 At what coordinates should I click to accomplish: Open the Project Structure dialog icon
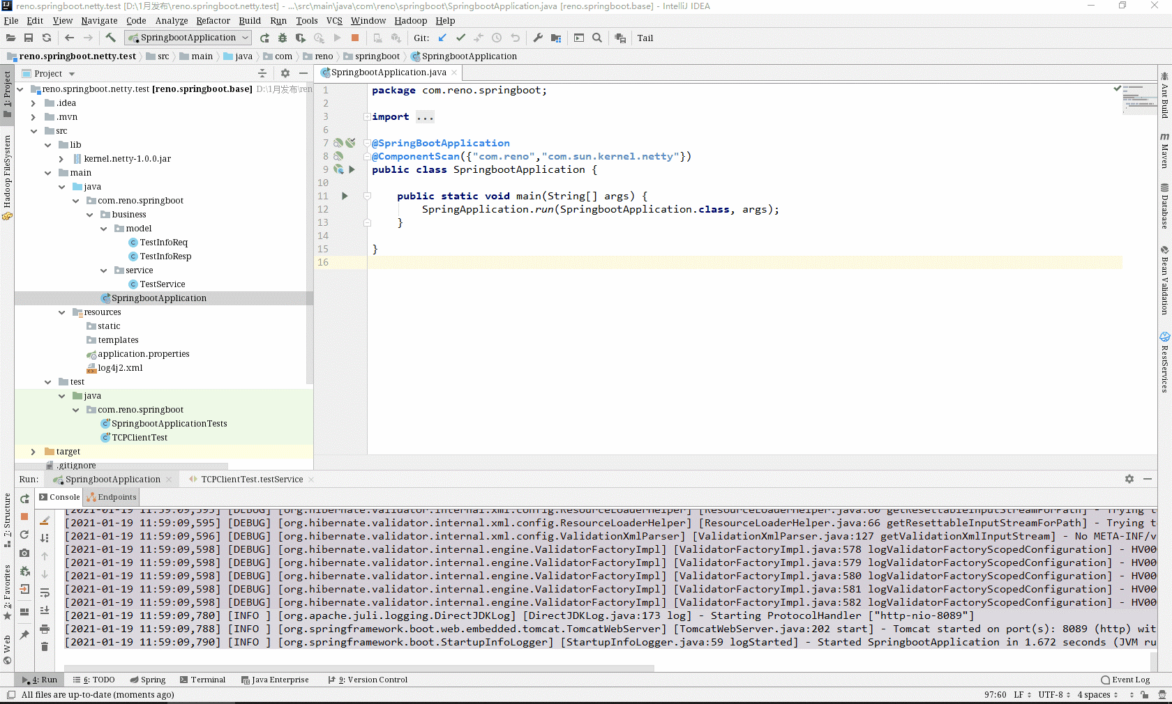tap(556, 38)
